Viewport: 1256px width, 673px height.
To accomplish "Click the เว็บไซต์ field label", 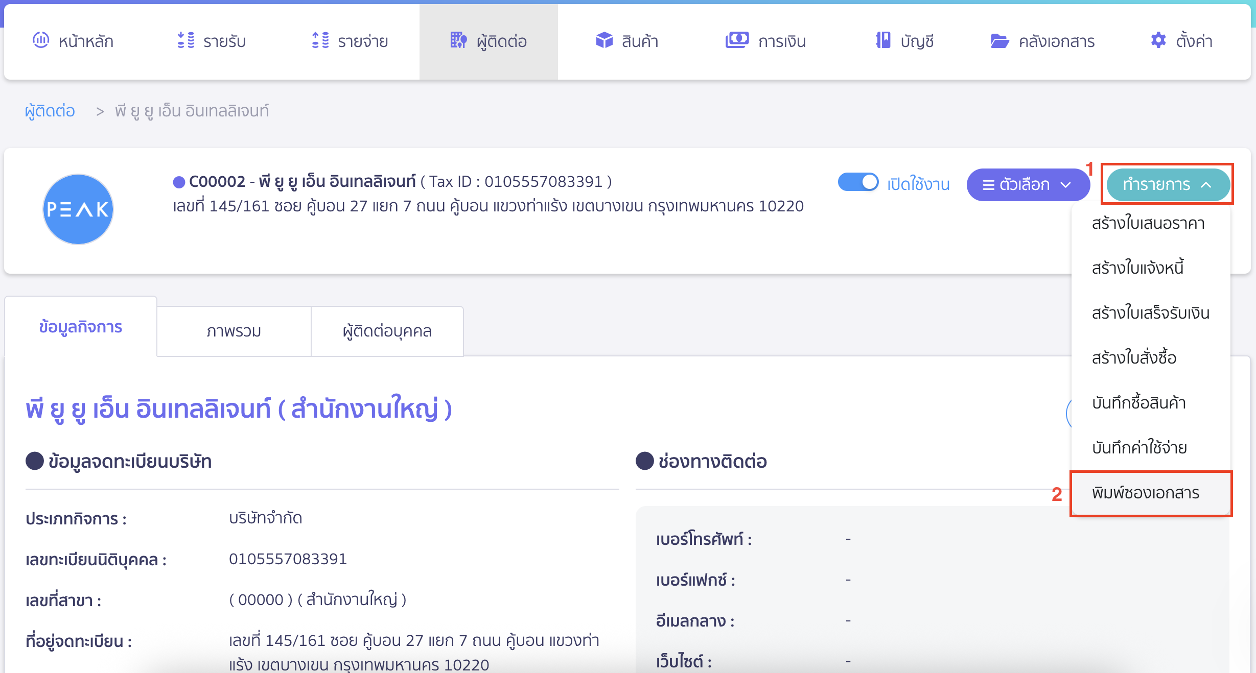I will [x=684, y=661].
